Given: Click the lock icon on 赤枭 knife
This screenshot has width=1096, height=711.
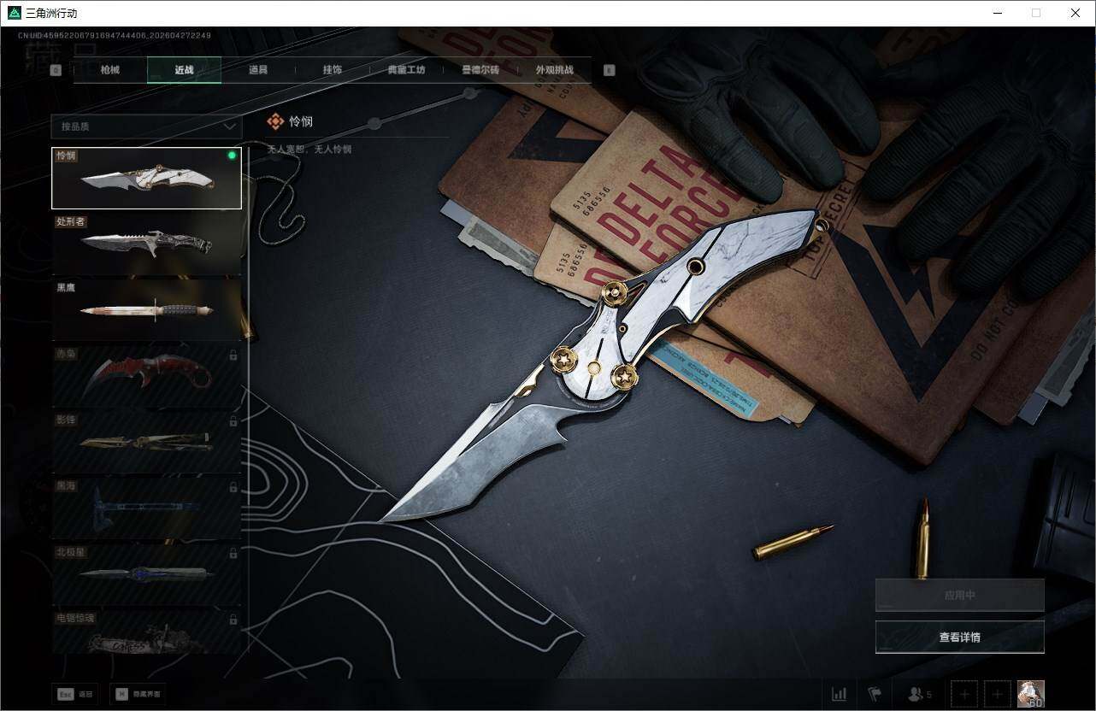Looking at the screenshot, I should point(233,354).
